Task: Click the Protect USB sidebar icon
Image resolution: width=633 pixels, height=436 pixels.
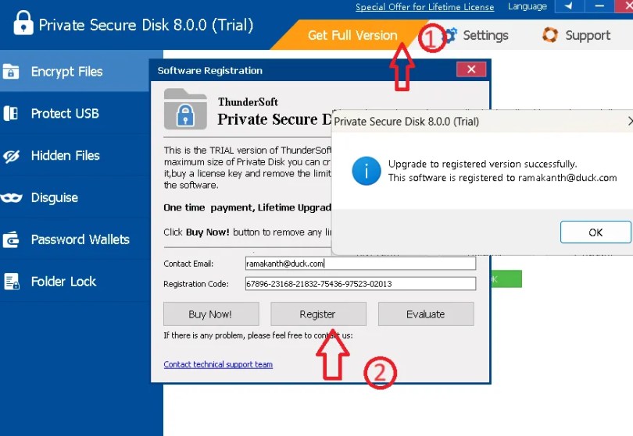Action: (x=11, y=114)
